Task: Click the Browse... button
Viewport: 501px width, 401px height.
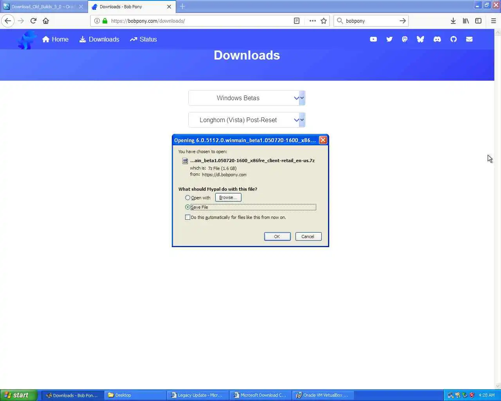Action: point(228,198)
